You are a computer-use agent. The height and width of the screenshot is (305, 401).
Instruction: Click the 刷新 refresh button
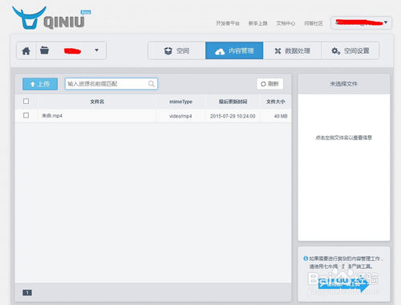[269, 84]
